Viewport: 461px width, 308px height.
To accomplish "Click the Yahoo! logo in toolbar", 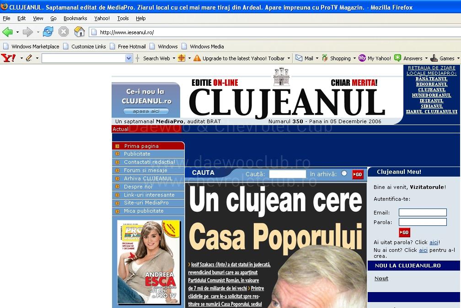I will click(x=8, y=58).
